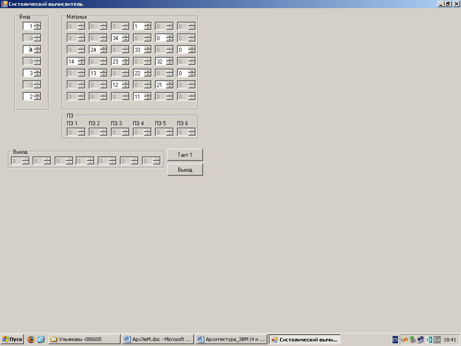
Task: Launch Firefox from the quick launch bar
Action: [31, 339]
